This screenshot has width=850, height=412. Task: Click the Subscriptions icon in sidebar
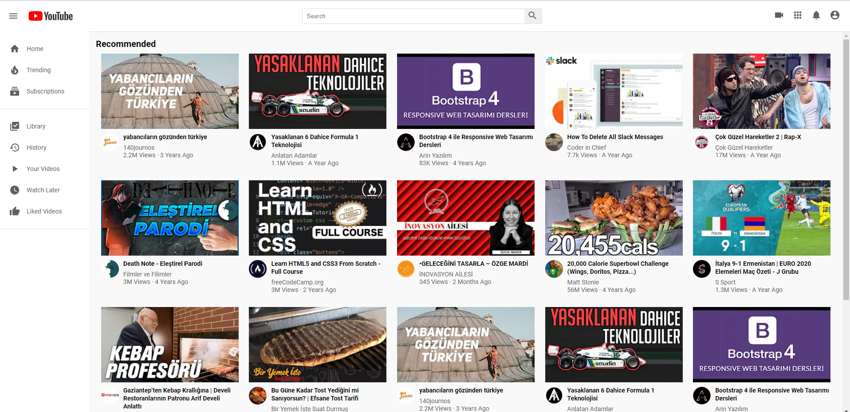tap(15, 91)
